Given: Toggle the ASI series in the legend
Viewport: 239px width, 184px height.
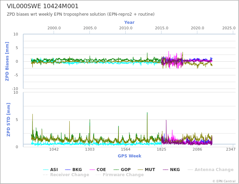Looking at the screenshot, I should click(x=50, y=170).
